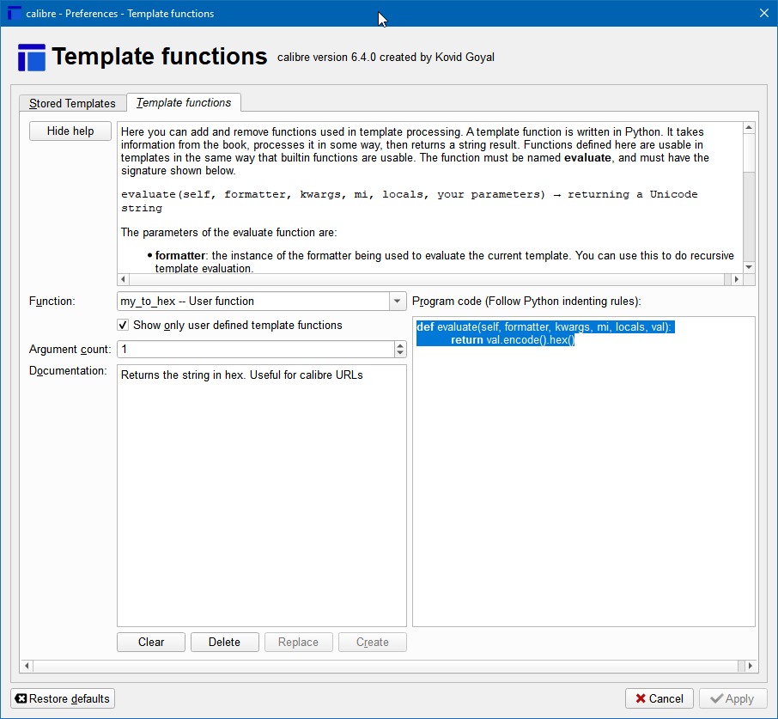Increase the Argument count value
This screenshot has width=778, height=719.
point(400,345)
